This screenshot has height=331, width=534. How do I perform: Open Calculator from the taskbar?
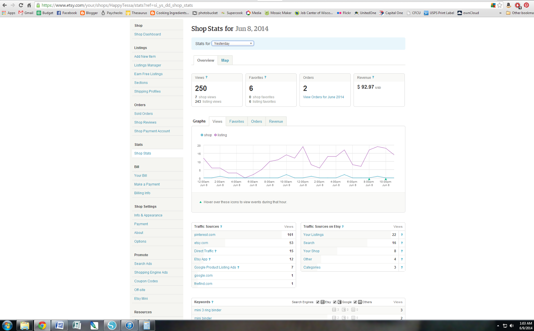pyautogui.click(x=147, y=325)
